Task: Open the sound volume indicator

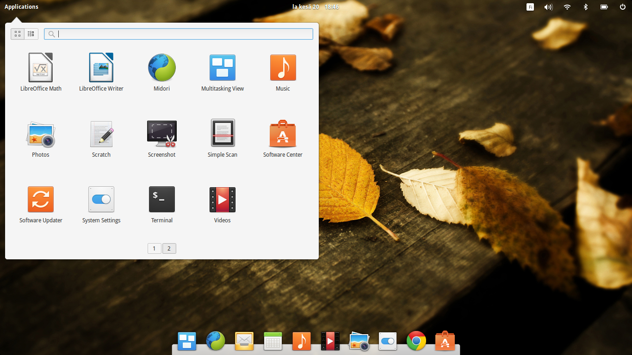Action: [x=548, y=7]
